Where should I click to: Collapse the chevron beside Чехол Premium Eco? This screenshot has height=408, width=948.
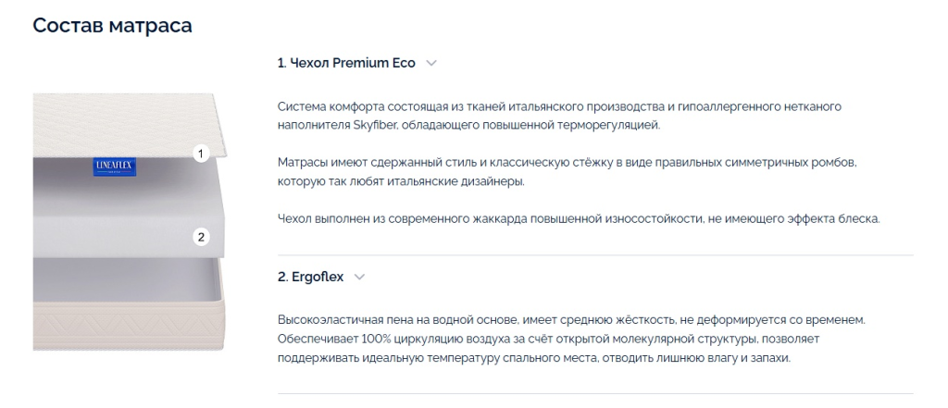(x=431, y=64)
